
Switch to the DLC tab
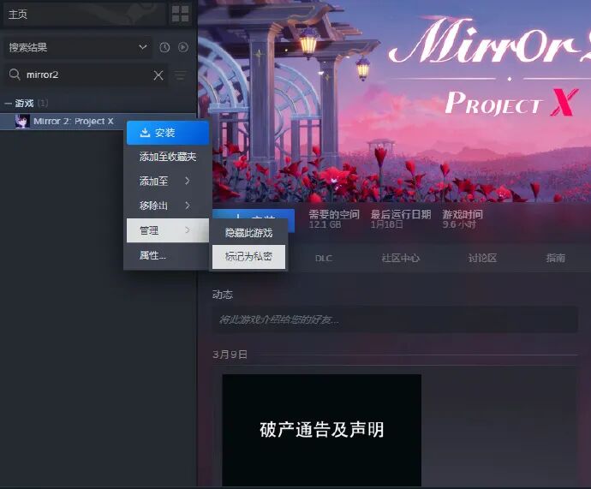point(324,259)
